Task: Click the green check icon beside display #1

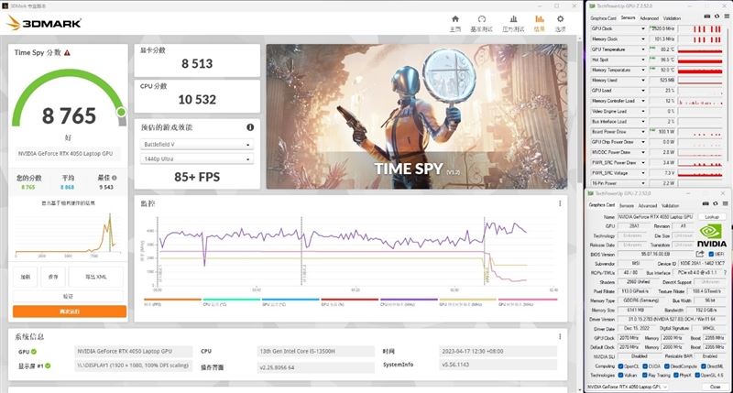Action: click(48, 366)
